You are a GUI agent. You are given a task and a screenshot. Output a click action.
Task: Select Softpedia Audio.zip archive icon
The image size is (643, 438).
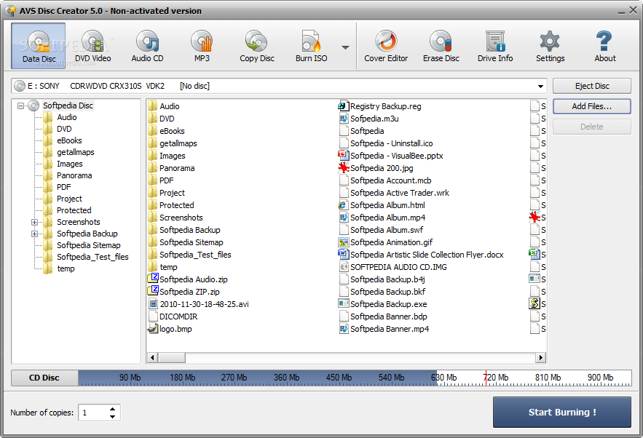coord(153,279)
